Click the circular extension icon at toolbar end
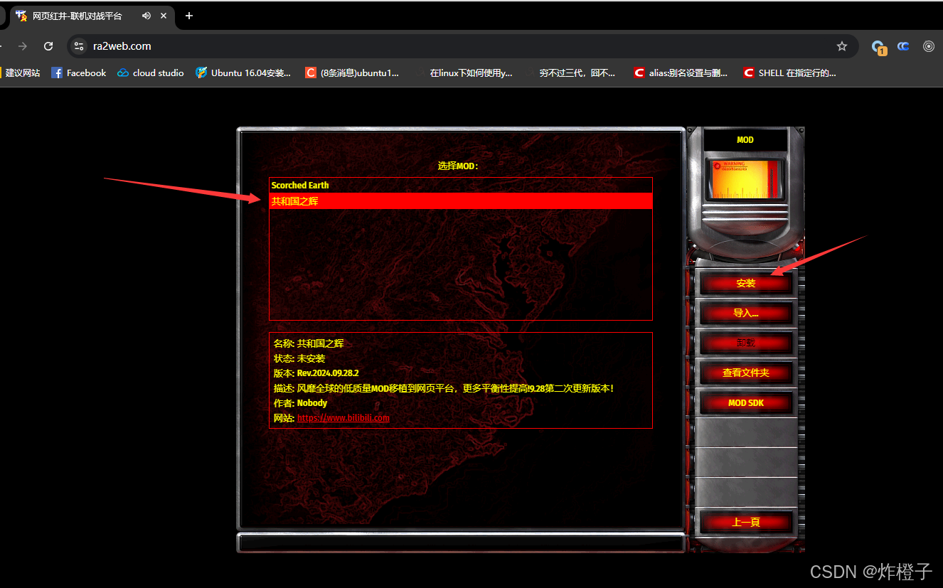This screenshot has width=943, height=588. pyautogui.click(x=928, y=46)
